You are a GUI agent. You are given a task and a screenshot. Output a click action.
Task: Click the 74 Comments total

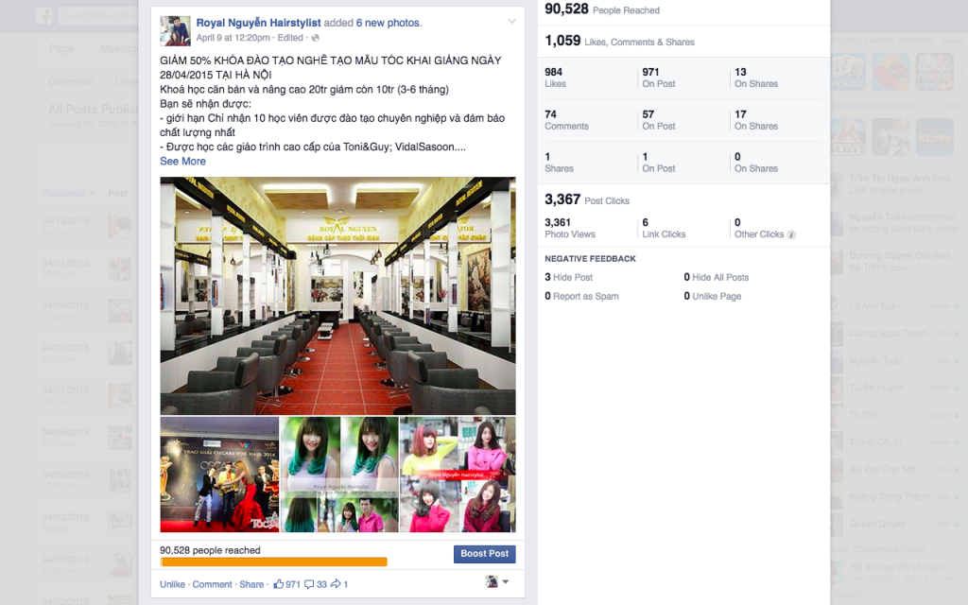[566, 120]
